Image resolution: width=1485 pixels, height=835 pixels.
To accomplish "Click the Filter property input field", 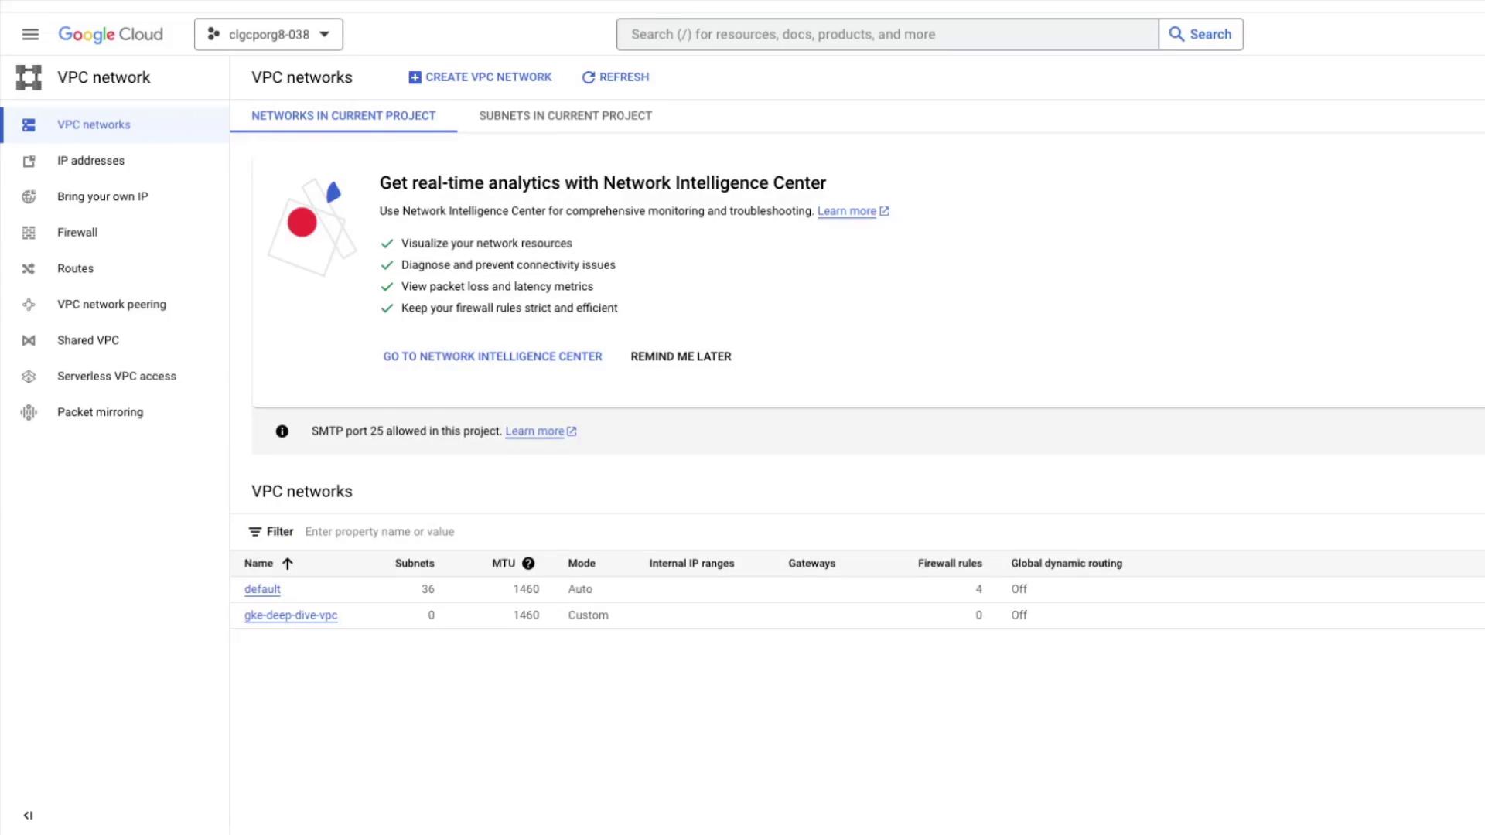I will (464, 532).
